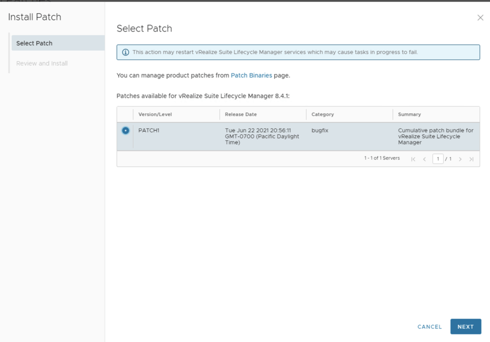
Task: Open the Patch Binaries page link
Action: 251,75
